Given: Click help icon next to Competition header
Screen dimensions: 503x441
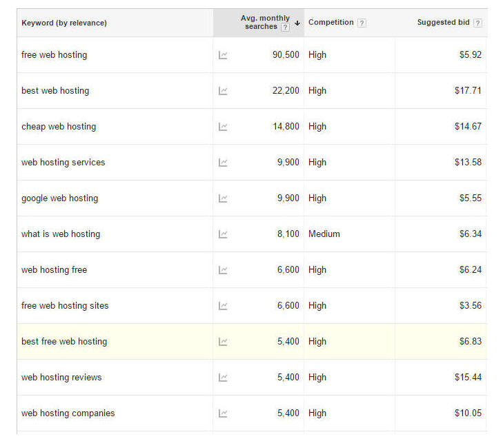Looking at the screenshot, I should [x=362, y=23].
